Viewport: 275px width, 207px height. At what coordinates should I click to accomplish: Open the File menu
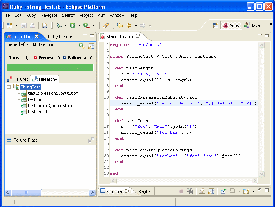(7, 15)
